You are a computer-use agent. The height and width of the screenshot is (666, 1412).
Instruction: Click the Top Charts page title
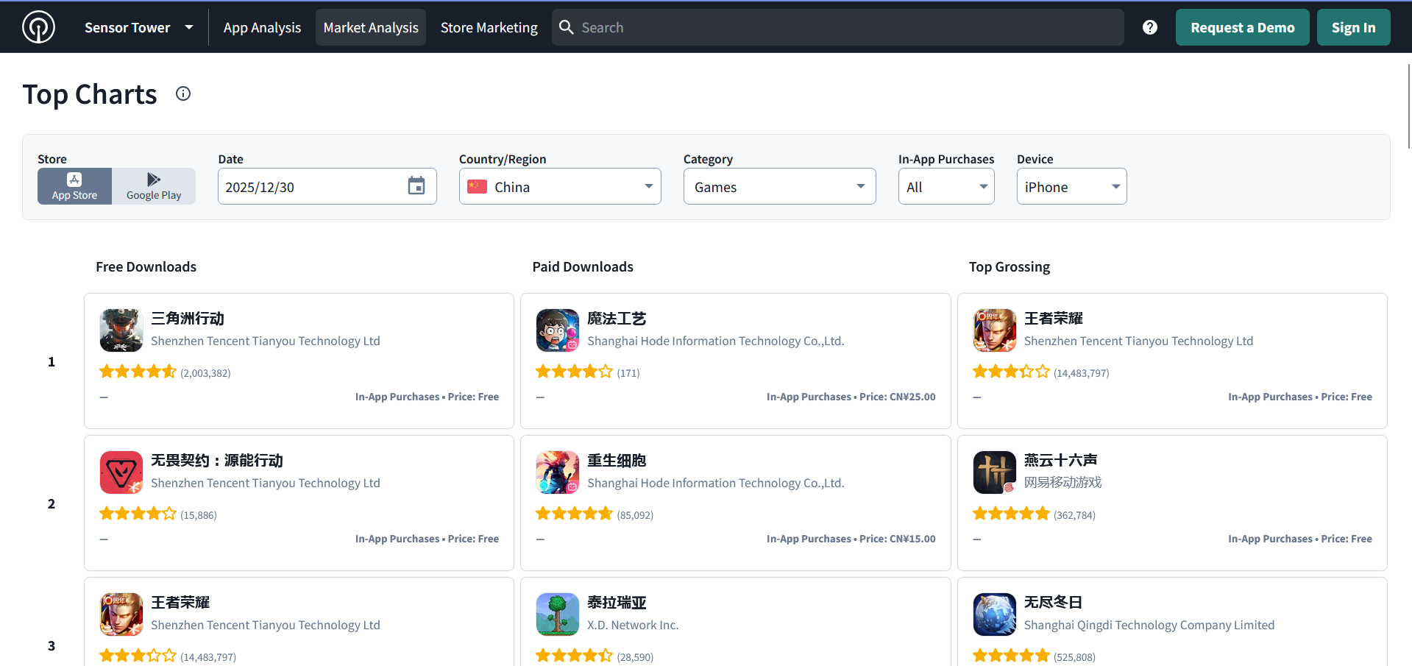click(90, 94)
